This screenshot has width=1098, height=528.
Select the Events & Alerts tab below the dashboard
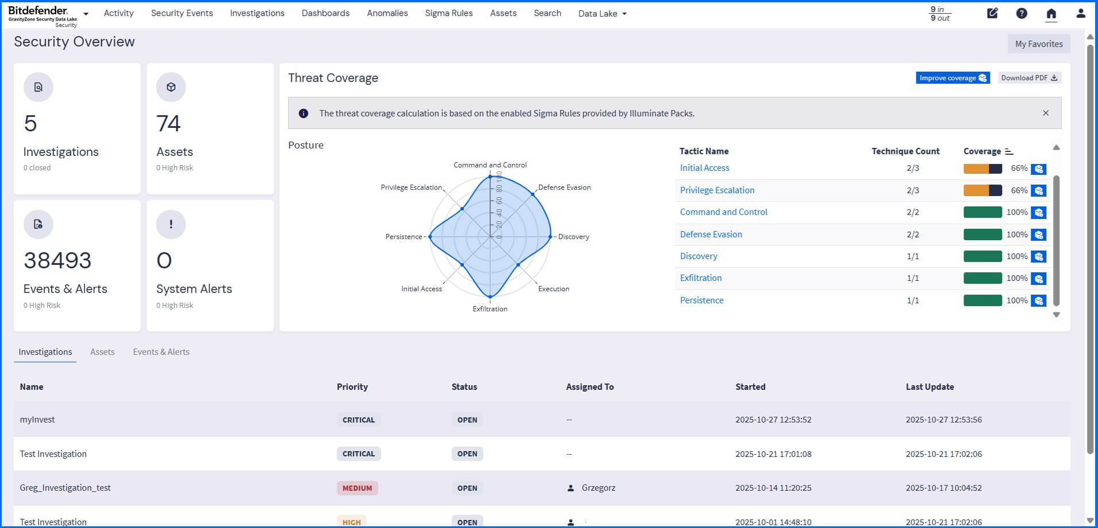161,351
